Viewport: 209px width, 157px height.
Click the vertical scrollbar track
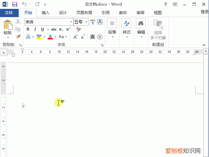(x=206, y=105)
